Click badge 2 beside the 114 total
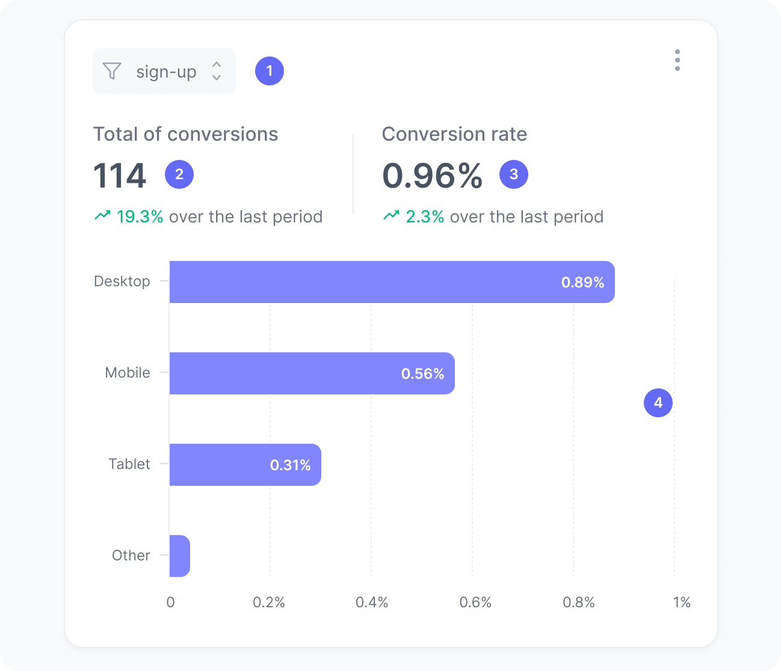 point(179,174)
